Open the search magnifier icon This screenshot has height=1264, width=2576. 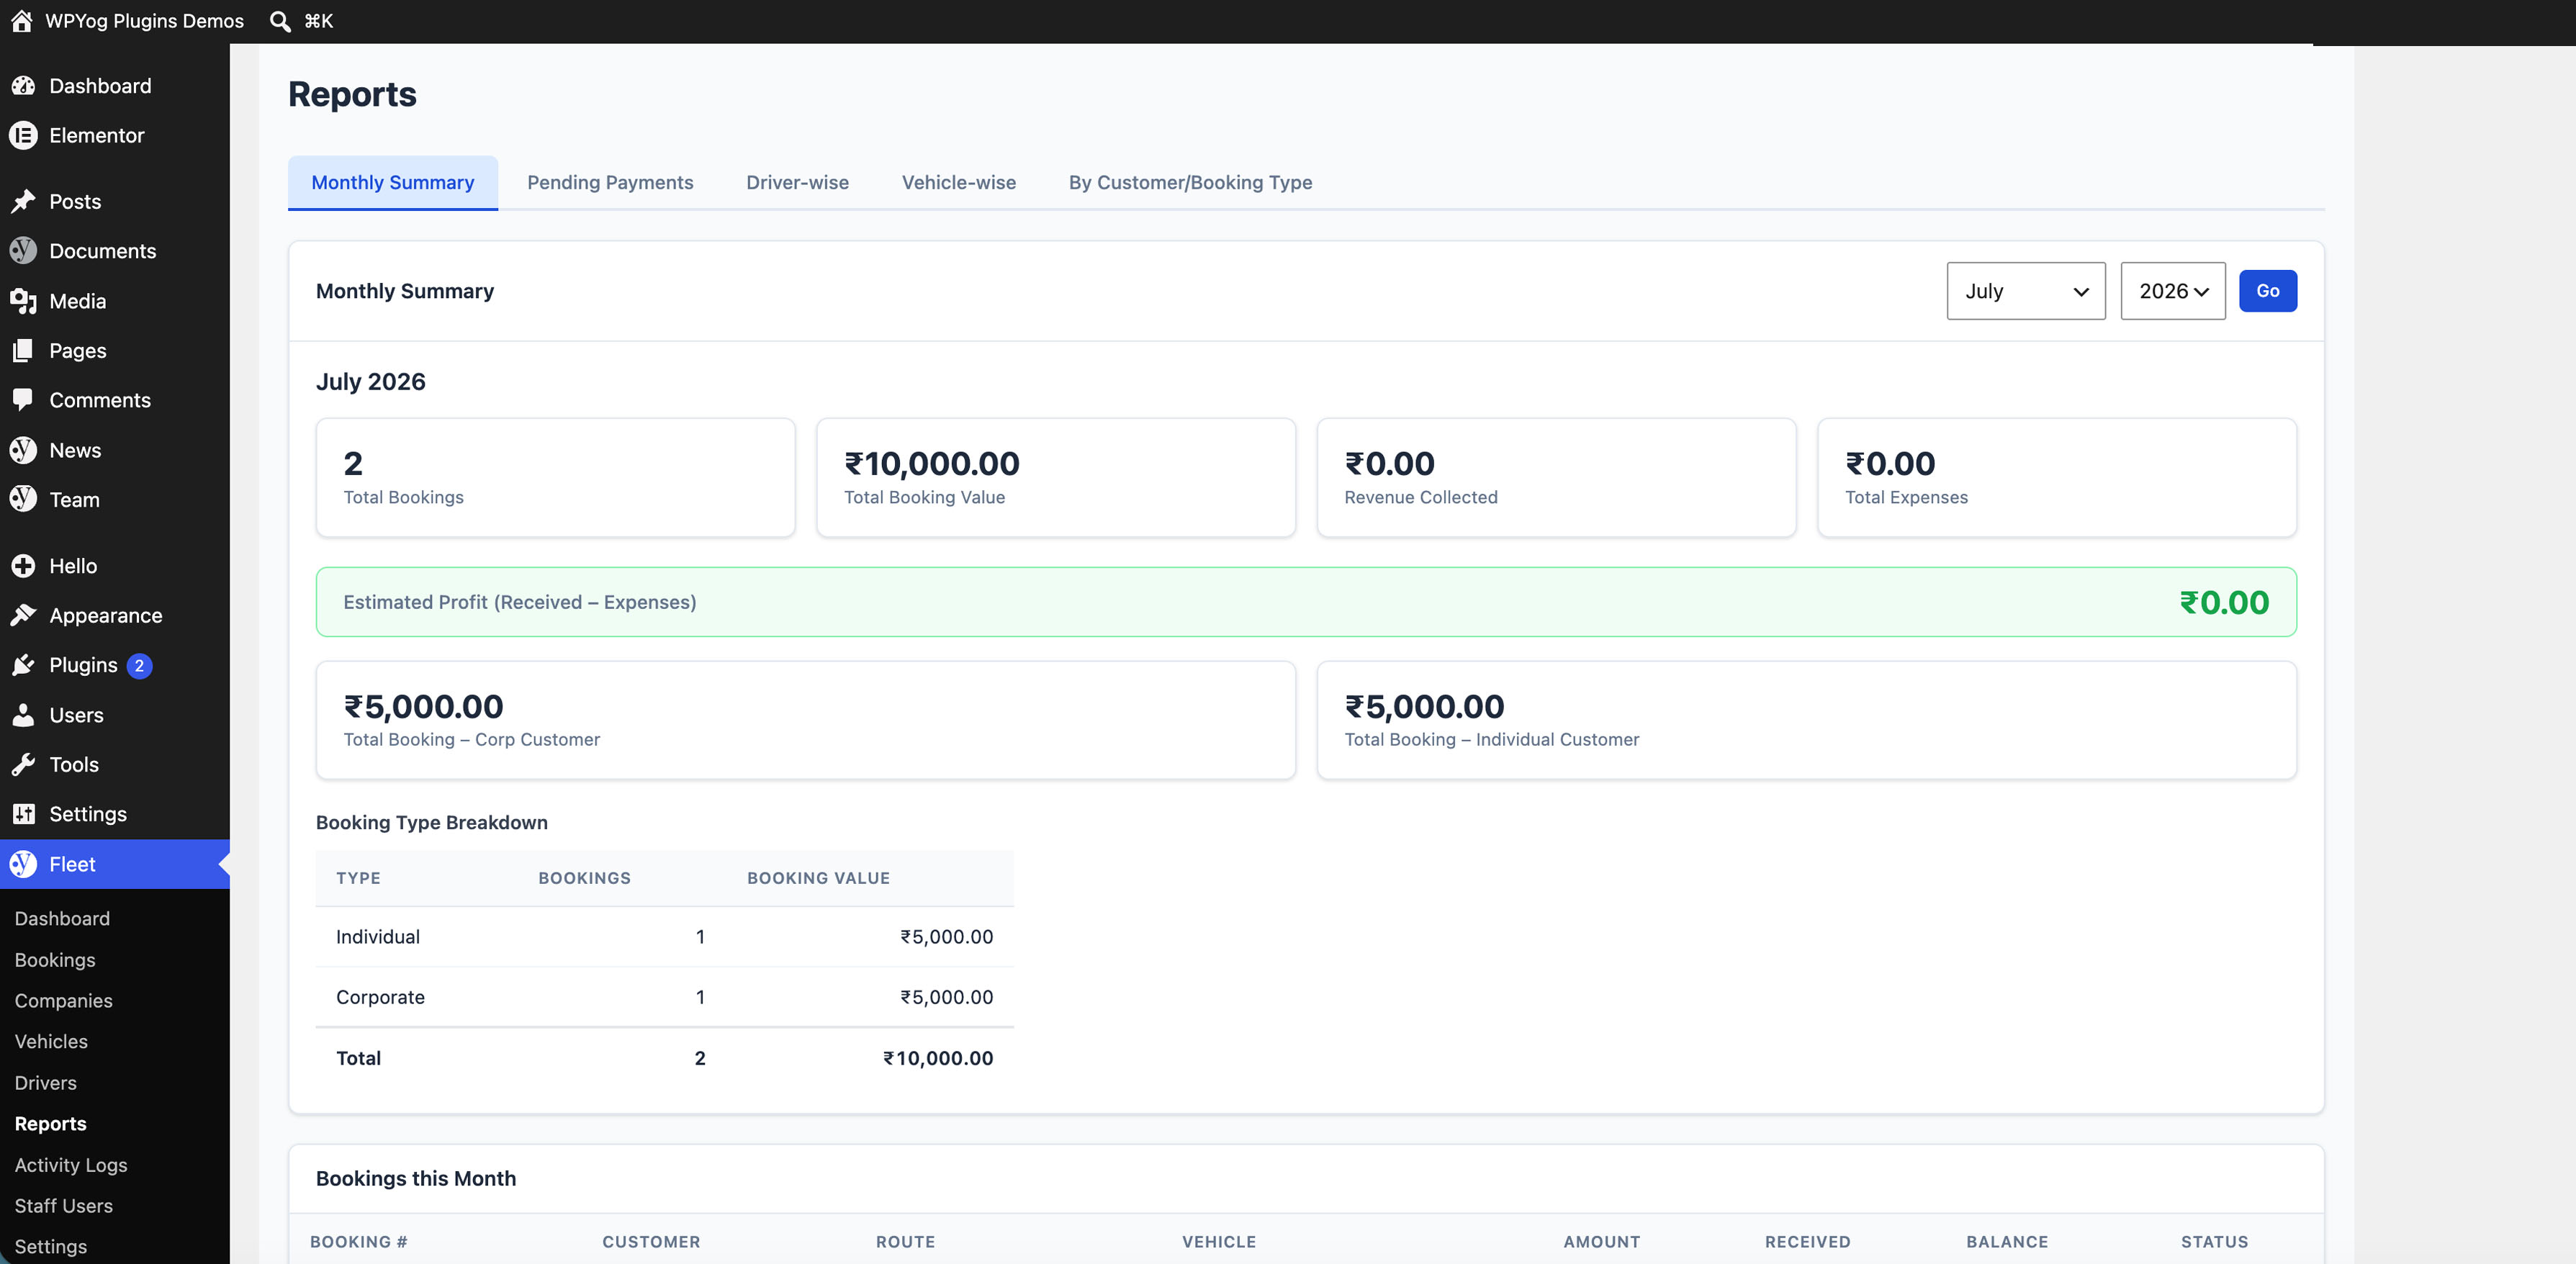coord(280,21)
